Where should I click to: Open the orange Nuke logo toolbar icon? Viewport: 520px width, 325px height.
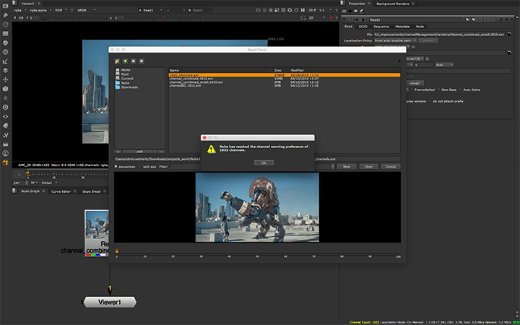tap(5, 162)
